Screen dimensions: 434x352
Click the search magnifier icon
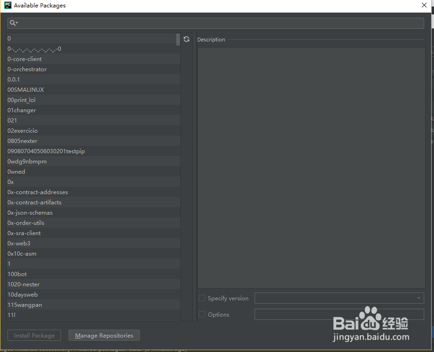[14, 23]
